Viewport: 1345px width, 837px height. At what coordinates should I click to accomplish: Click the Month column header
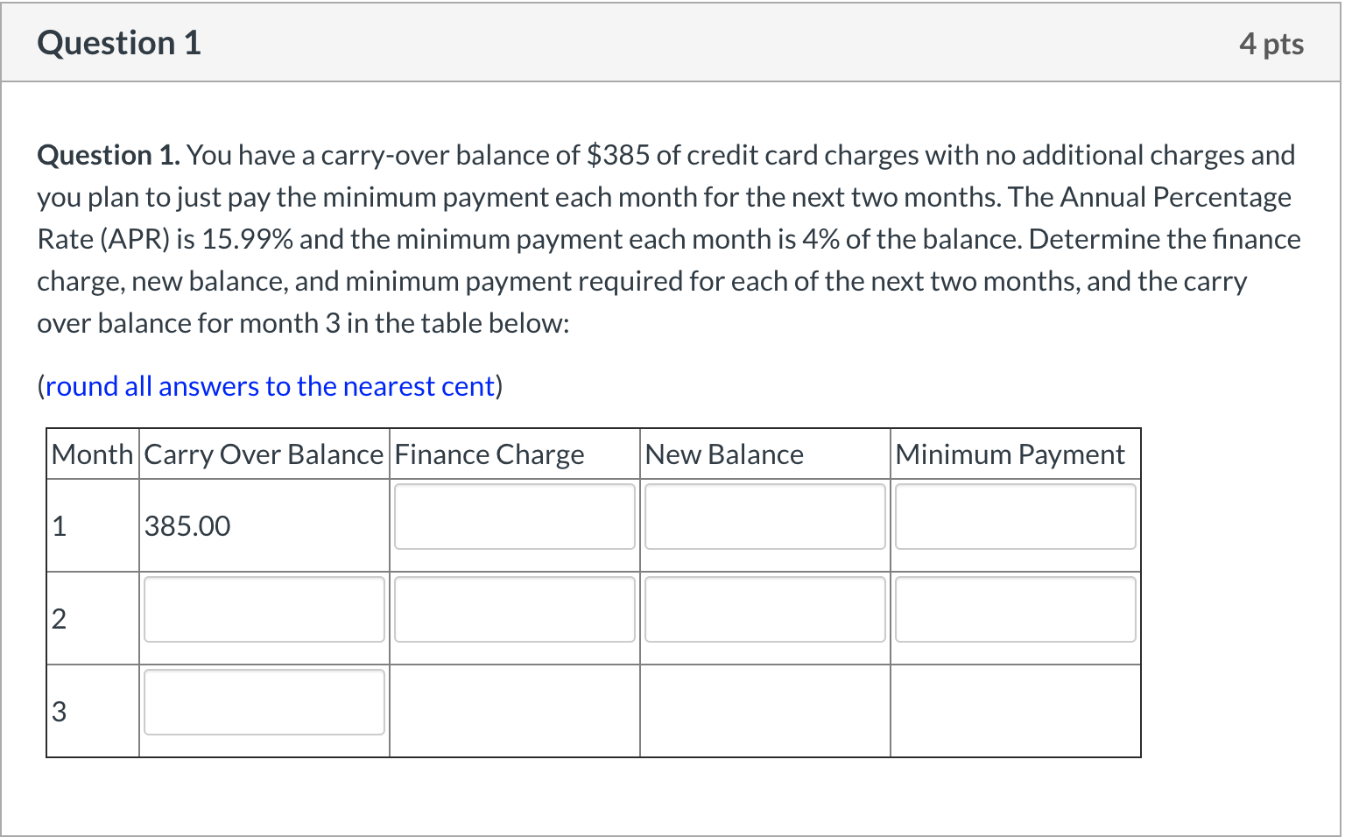92,454
